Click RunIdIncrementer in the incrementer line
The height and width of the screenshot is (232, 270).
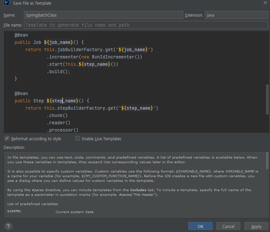(113, 57)
